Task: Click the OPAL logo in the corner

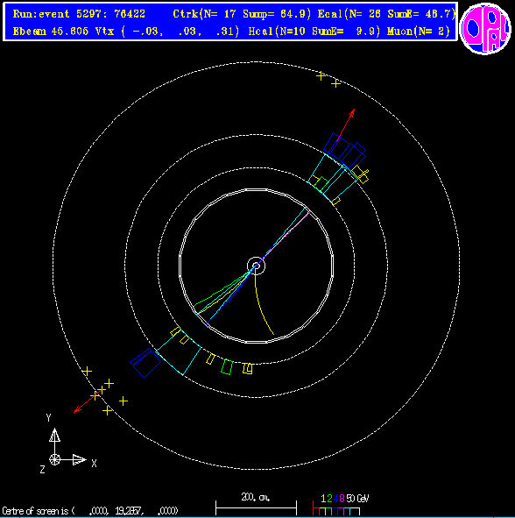Action: [x=484, y=28]
